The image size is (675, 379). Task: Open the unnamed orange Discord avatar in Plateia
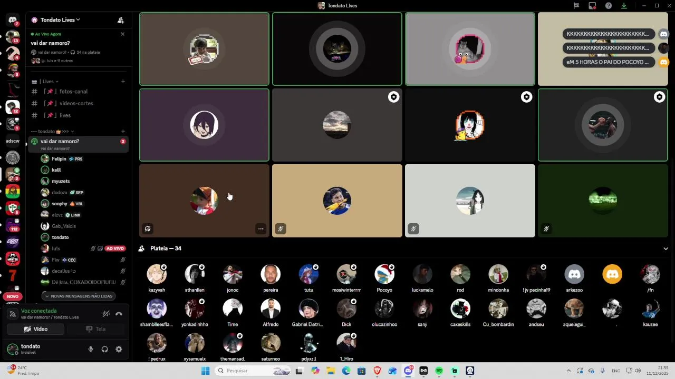click(612, 274)
